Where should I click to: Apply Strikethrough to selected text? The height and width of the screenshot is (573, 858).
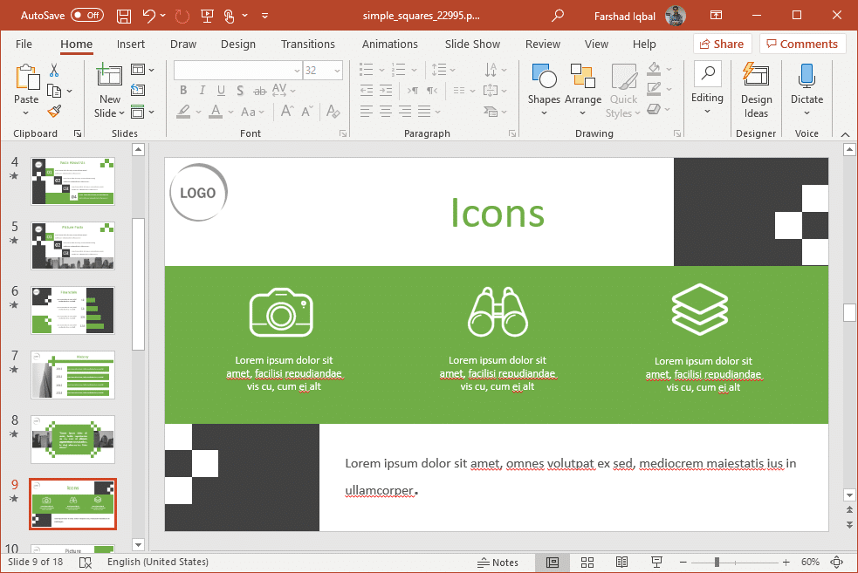258,90
